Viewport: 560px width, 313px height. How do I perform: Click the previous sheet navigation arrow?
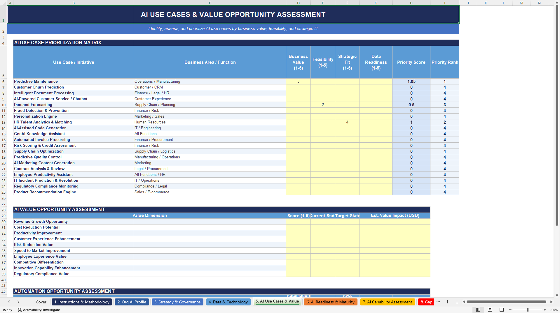9,302
